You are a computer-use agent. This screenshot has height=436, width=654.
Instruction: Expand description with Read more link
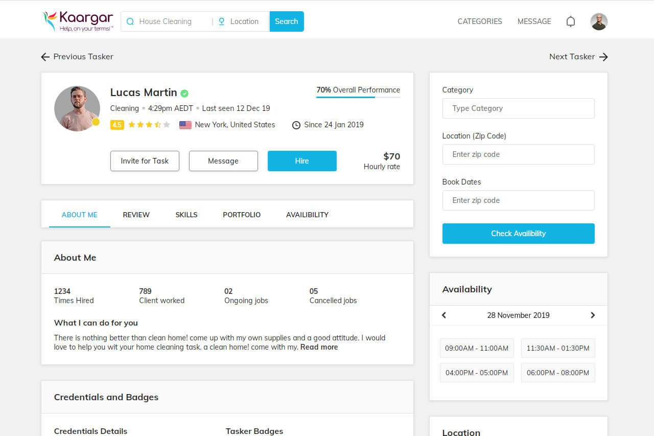(x=319, y=347)
